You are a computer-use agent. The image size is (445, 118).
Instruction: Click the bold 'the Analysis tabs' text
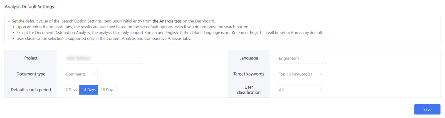click(167, 21)
